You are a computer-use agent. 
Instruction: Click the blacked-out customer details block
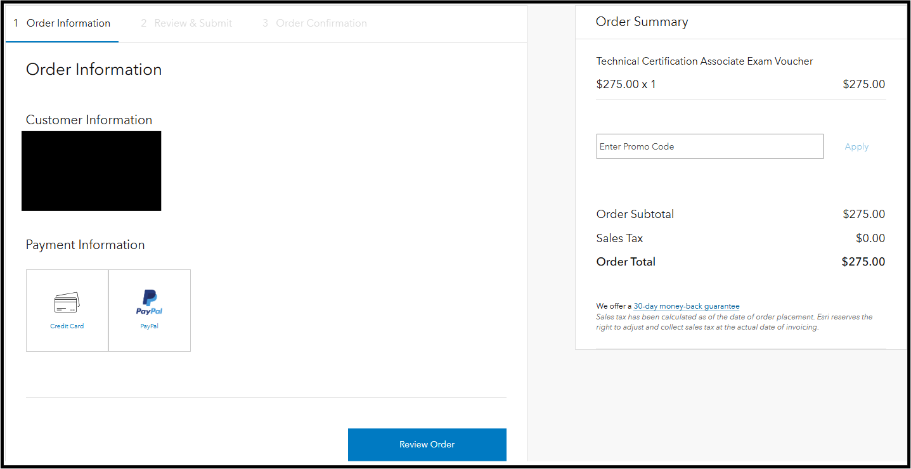[91, 171]
